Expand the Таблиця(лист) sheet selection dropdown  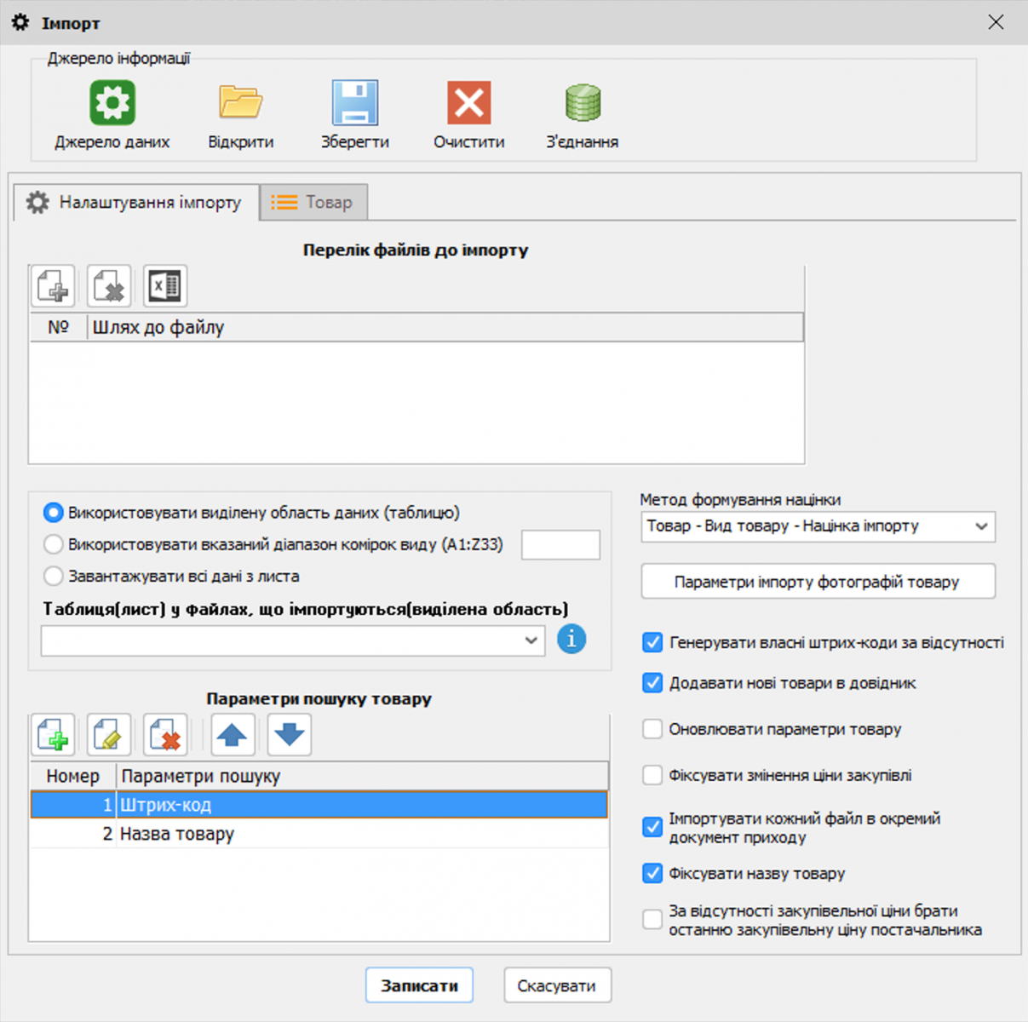tap(531, 640)
